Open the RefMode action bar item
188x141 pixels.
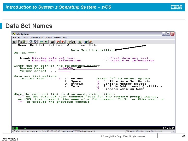[x=56, y=45]
